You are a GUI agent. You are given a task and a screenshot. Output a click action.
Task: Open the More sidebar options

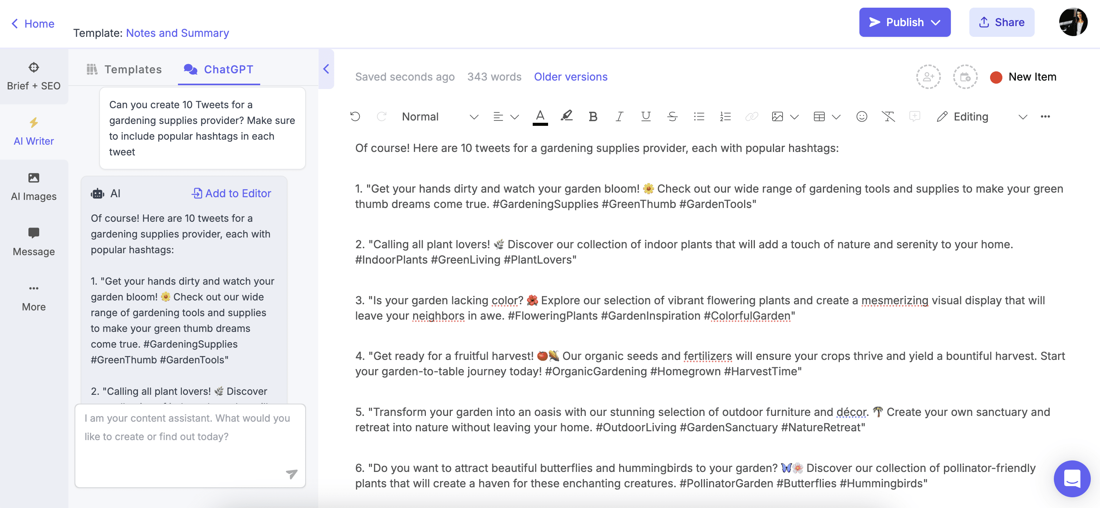pos(34,298)
